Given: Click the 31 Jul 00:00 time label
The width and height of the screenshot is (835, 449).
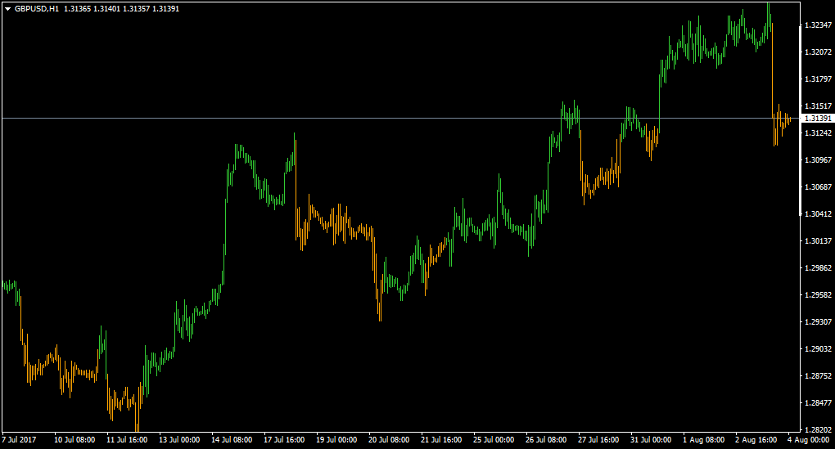Looking at the screenshot, I should pos(651,439).
